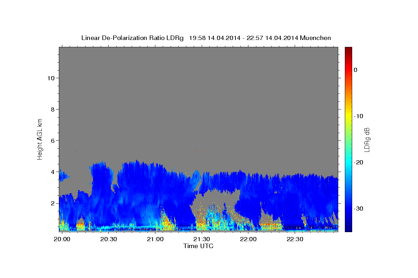Click the 'Time UTC' axis label
Image resolution: width=418 pixels, height=278 pixels.
coord(198,246)
